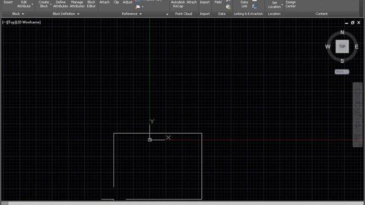Image resolution: width=365 pixels, height=205 pixels.
Task: Open the Create Block dropdown arrow
Action: [51, 4]
